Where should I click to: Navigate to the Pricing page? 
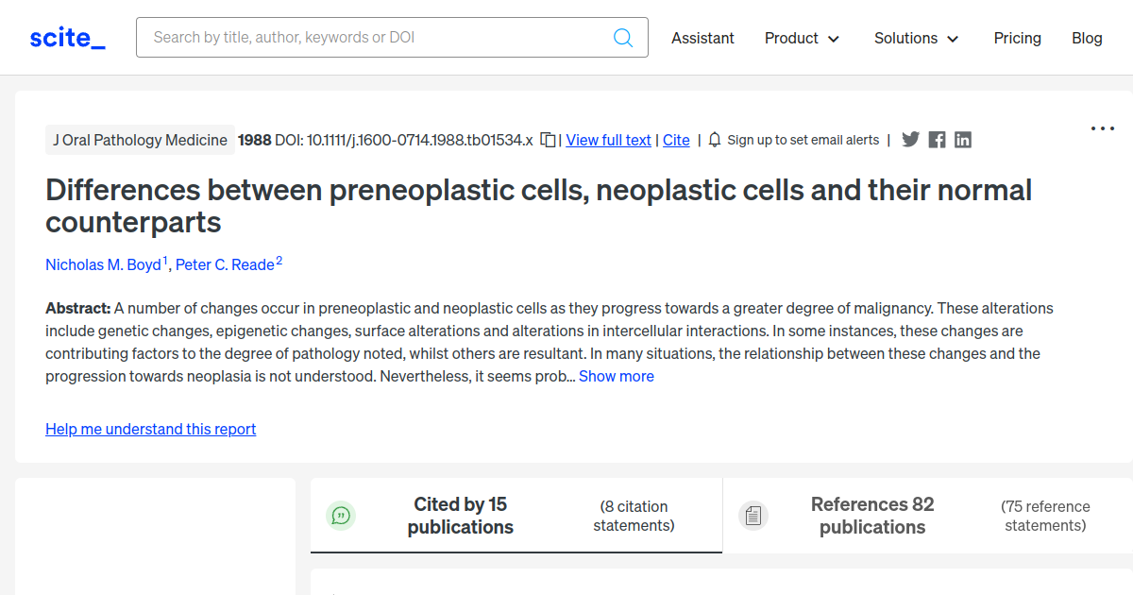click(1017, 38)
